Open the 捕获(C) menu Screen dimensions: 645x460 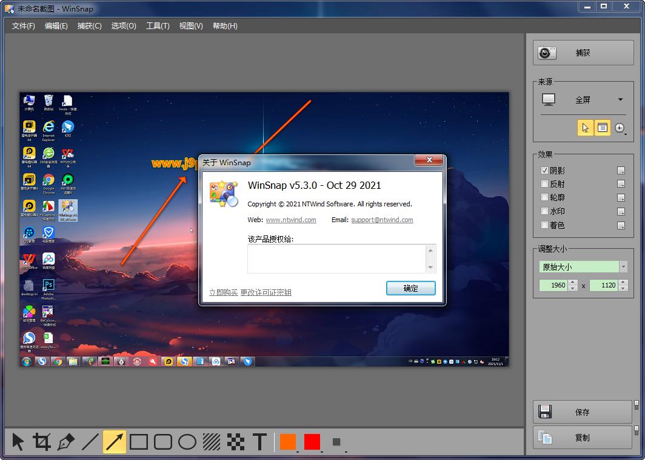pyautogui.click(x=89, y=26)
